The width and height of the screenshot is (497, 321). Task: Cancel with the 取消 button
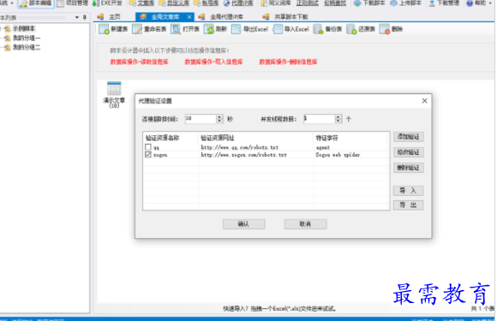pyautogui.click(x=306, y=224)
